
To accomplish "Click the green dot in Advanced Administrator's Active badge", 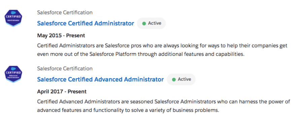I will 174,79.
